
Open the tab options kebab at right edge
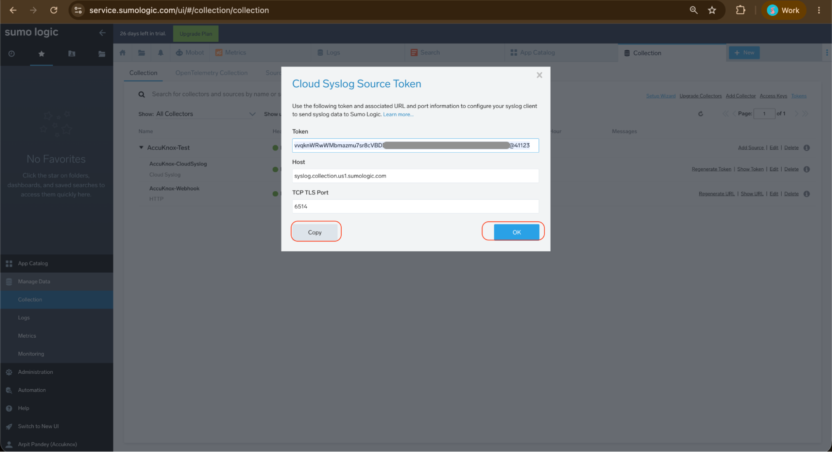coord(827,52)
